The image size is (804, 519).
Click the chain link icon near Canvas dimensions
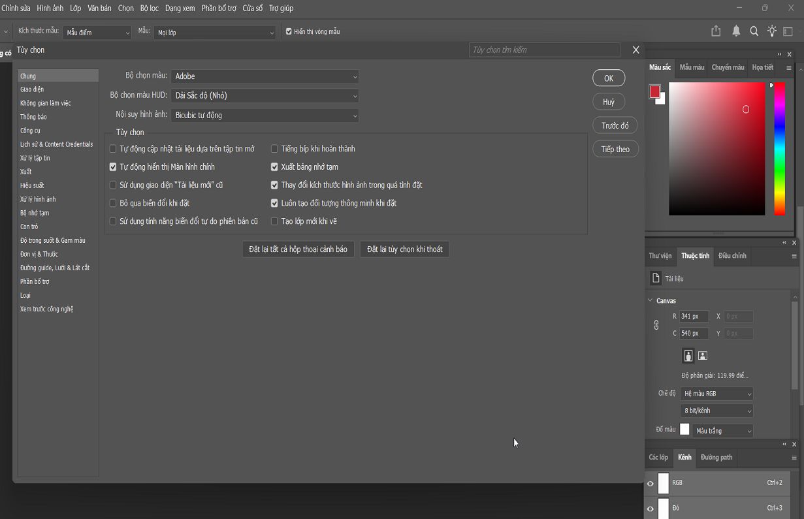point(656,324)
